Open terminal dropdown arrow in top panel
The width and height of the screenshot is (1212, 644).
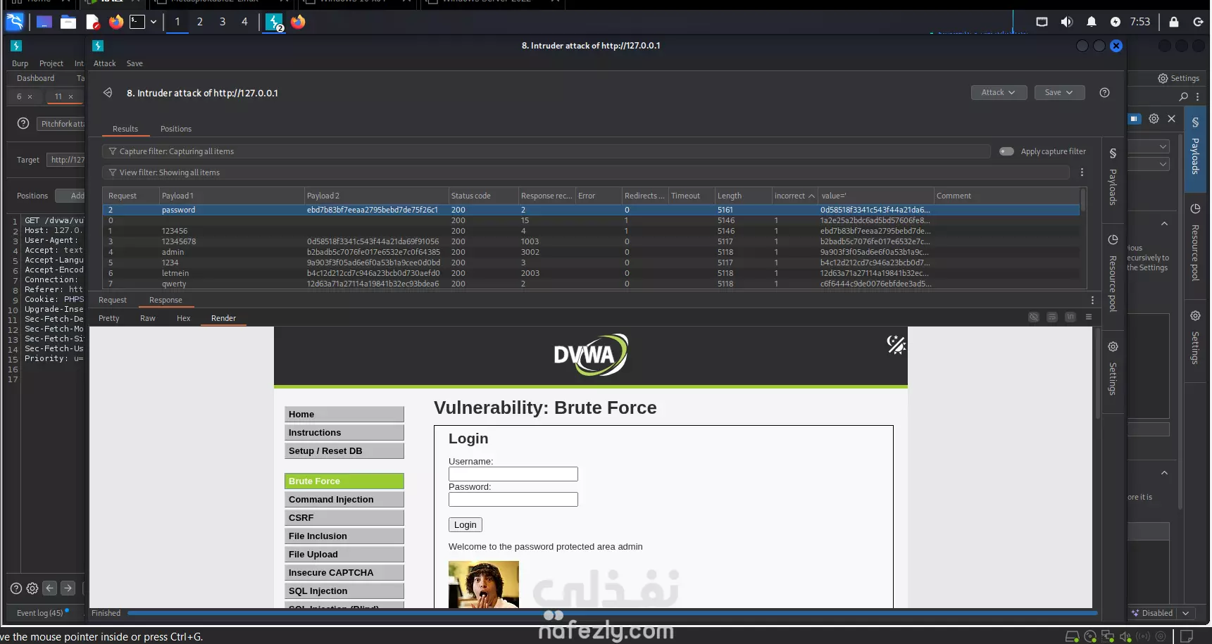point(154,22)
